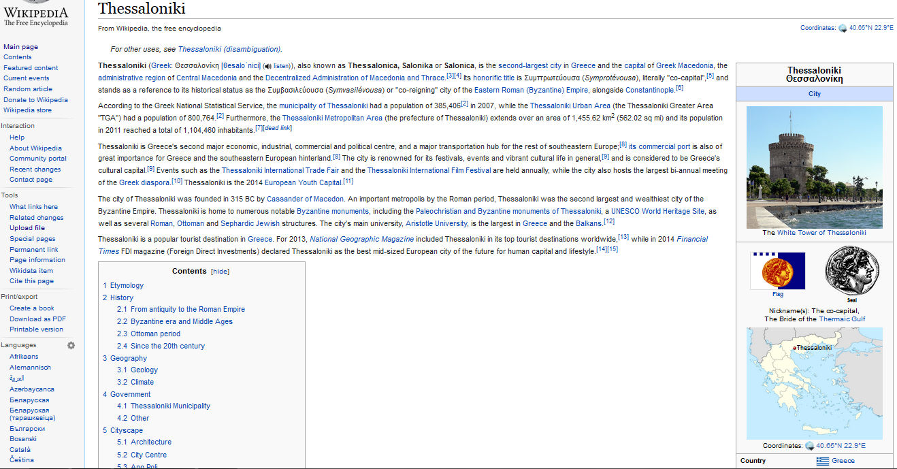Open the Greece location map image
897x469 pixels.
[x=814, y=384]
